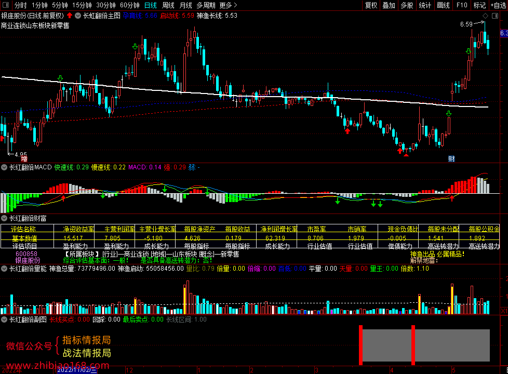Click month 5 on the time axis
The image size is (508, 374).
point(454,370)
